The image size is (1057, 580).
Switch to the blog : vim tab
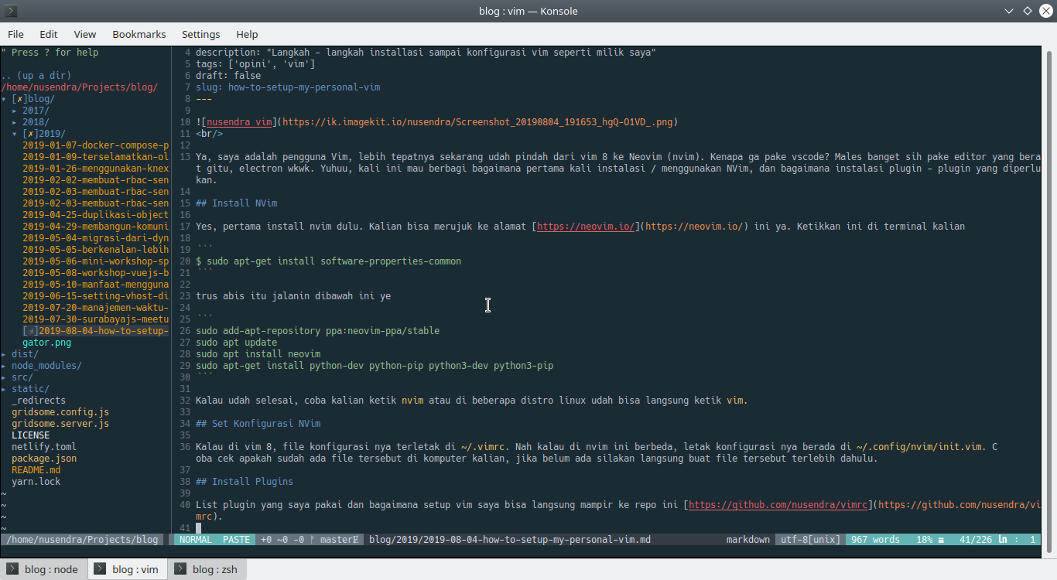point(127,569)
